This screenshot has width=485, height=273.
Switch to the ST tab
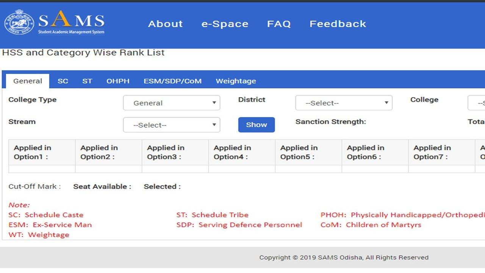87,81
